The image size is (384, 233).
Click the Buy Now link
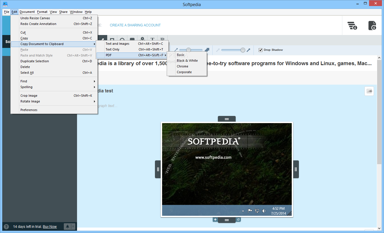(x=50, y=227)
